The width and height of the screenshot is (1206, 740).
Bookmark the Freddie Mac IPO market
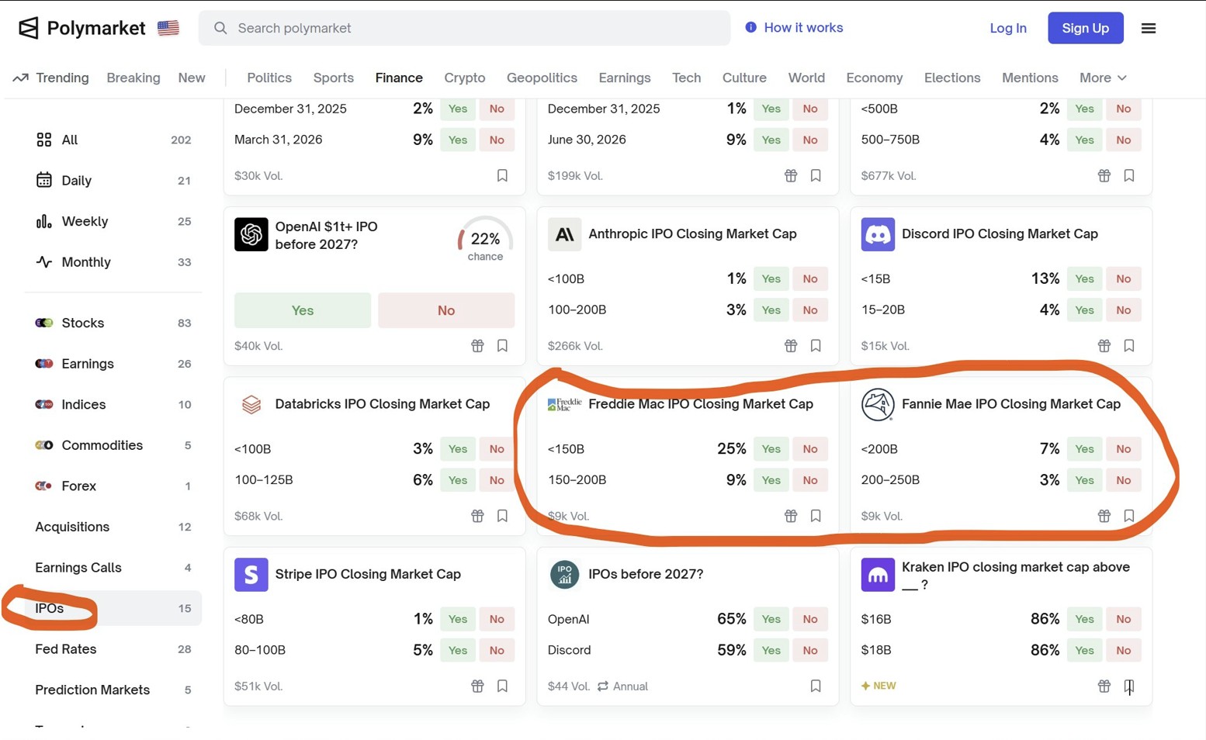pos(816,516)
